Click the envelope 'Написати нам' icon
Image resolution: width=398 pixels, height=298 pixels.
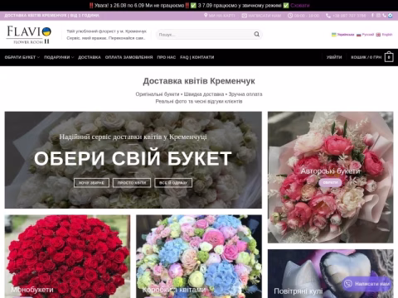click(245, 16)
